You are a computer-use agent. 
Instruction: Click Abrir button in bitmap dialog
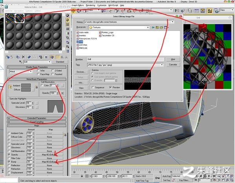click(173, 59)
